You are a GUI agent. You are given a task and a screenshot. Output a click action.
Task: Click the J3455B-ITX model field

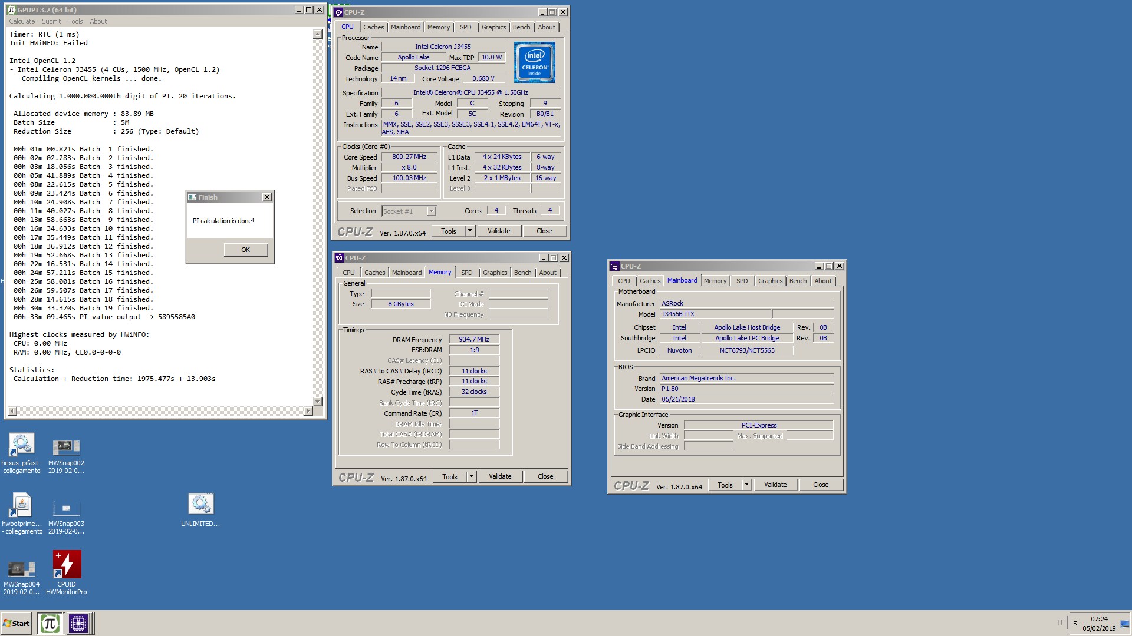pyautogui.click(x=715, y=314)
